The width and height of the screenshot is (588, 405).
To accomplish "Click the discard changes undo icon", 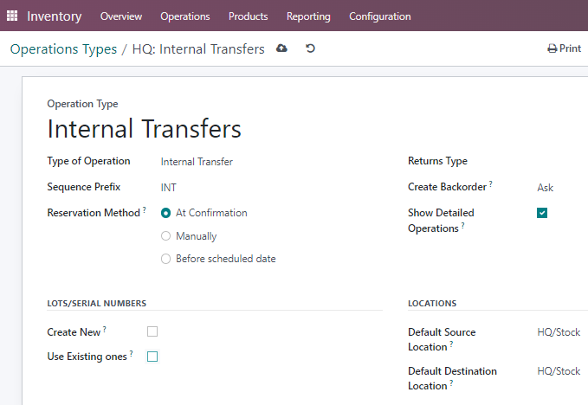I will tap(310, 48).
